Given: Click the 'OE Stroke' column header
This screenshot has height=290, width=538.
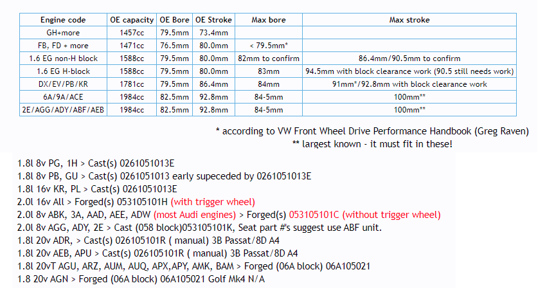Looking at the screenshot, I should [x=213, y=20].
